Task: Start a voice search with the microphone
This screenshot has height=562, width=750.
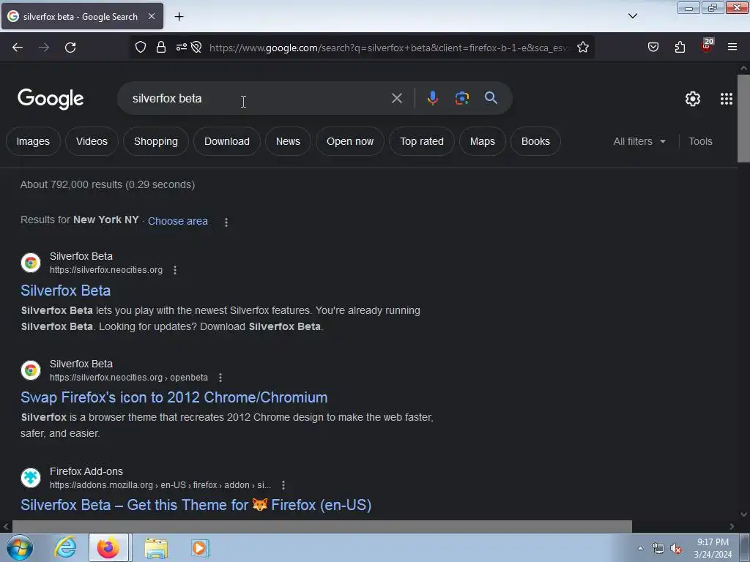Action: 432,98
